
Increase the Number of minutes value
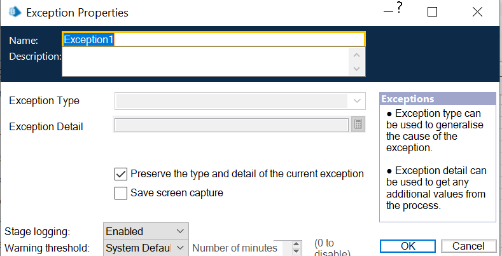tap(296, 244)
